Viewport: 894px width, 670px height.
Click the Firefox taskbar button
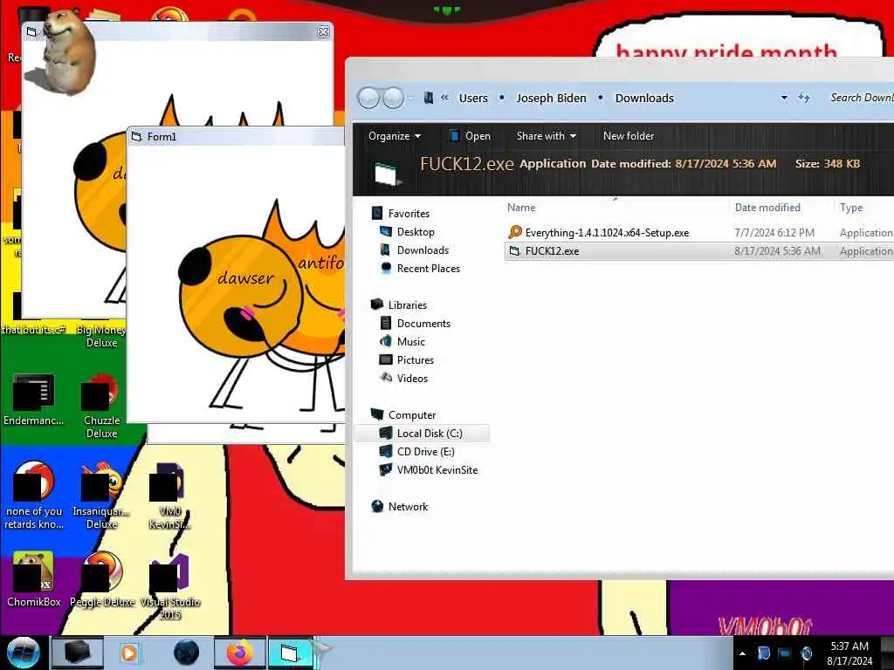239,653
